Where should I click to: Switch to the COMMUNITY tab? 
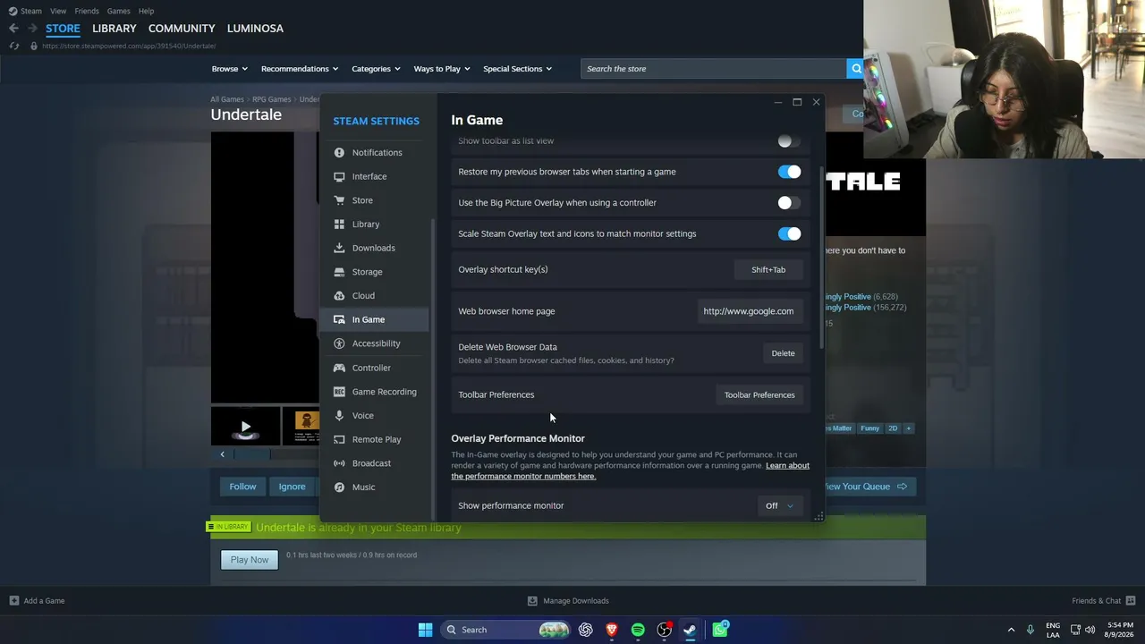pyautogui.click(x=182, y=29)
